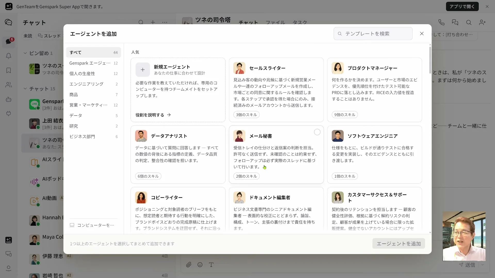Close the エージェントを追加 dialog
Screen dimensions: 495x278
click(422, 34)
